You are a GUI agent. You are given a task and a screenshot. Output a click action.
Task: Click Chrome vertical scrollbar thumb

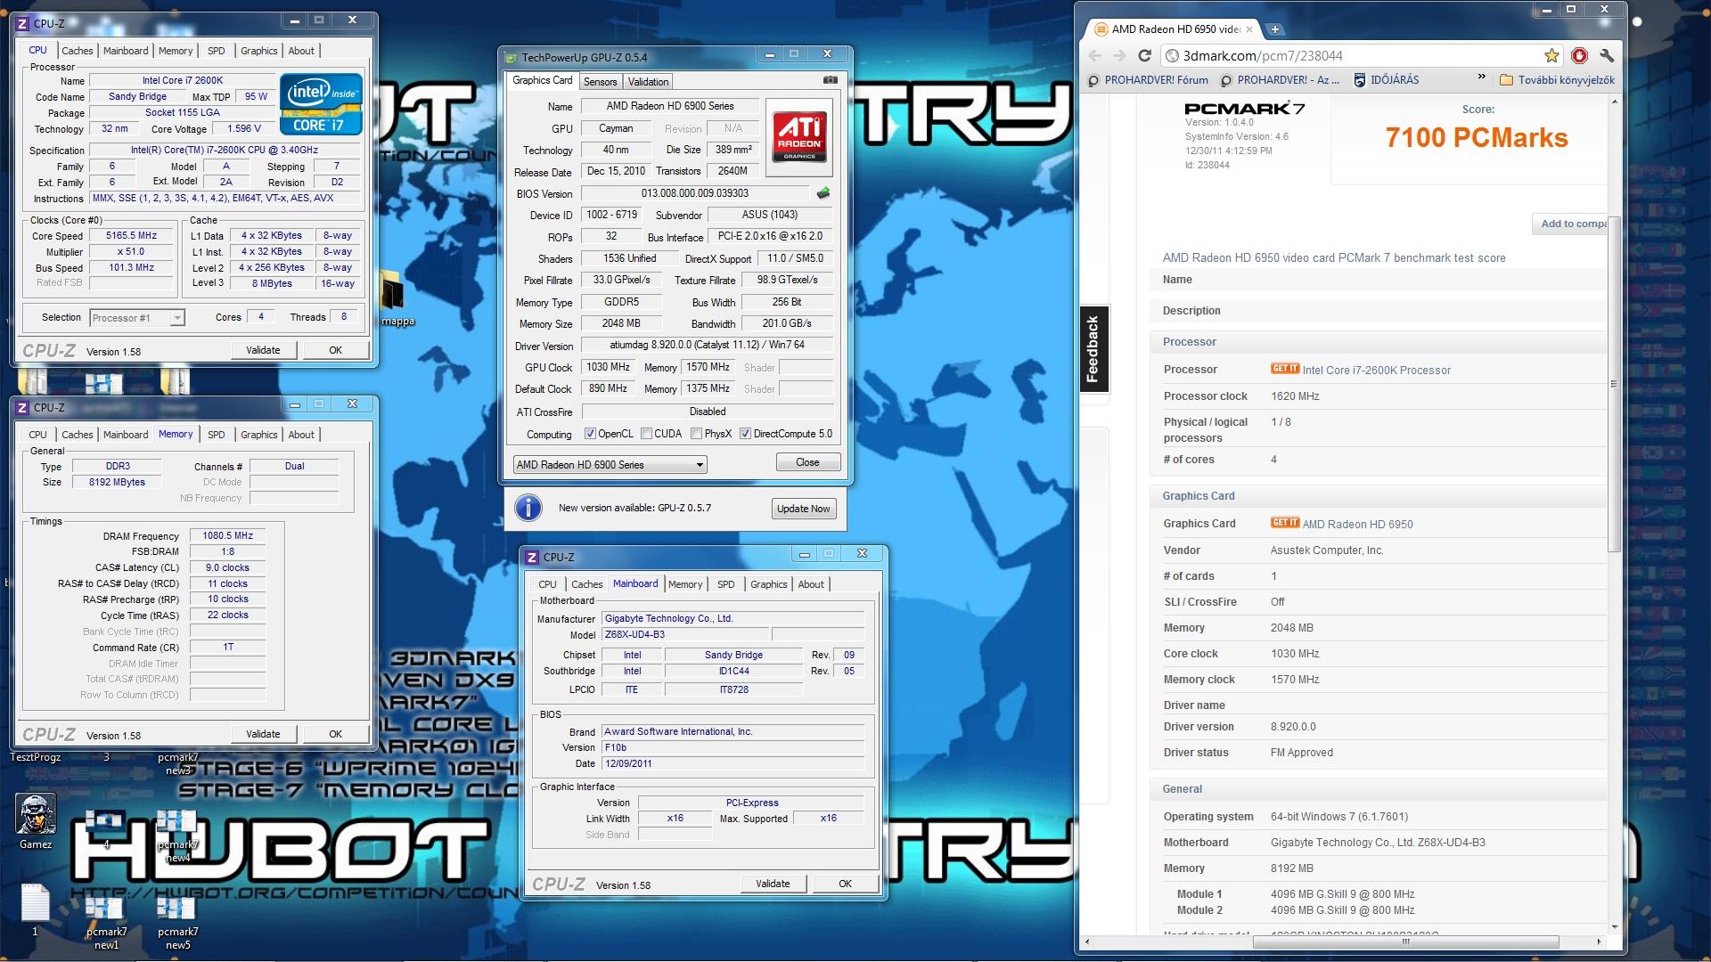(x=1615, y=383)
